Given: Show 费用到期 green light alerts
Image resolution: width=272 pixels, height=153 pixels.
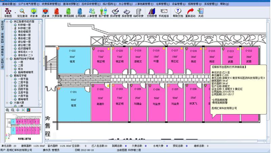Looking at the screenshot, I should pyautogui.click(x=69, y=13).
